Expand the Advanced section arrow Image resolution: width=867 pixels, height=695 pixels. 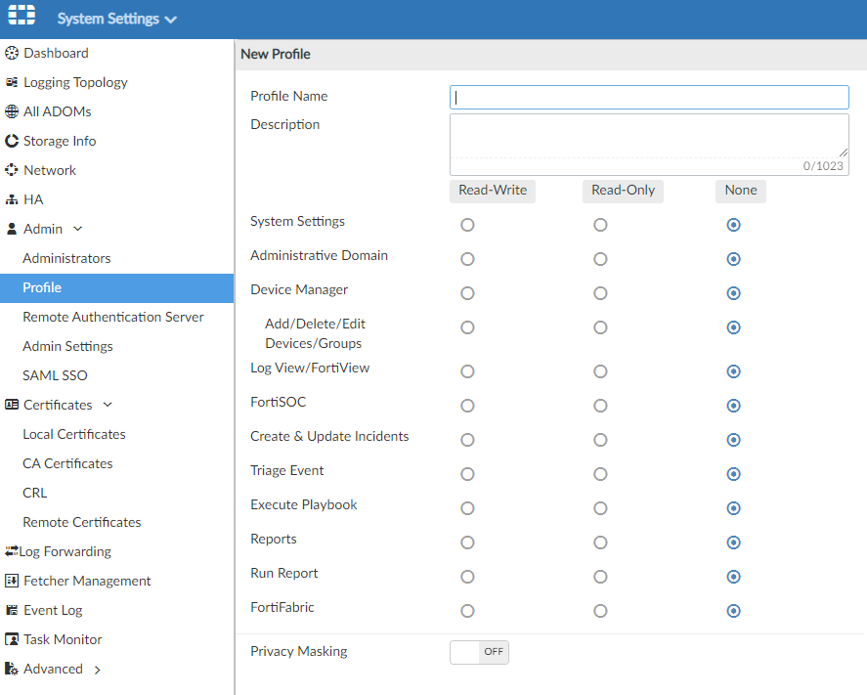click(97, 670)
